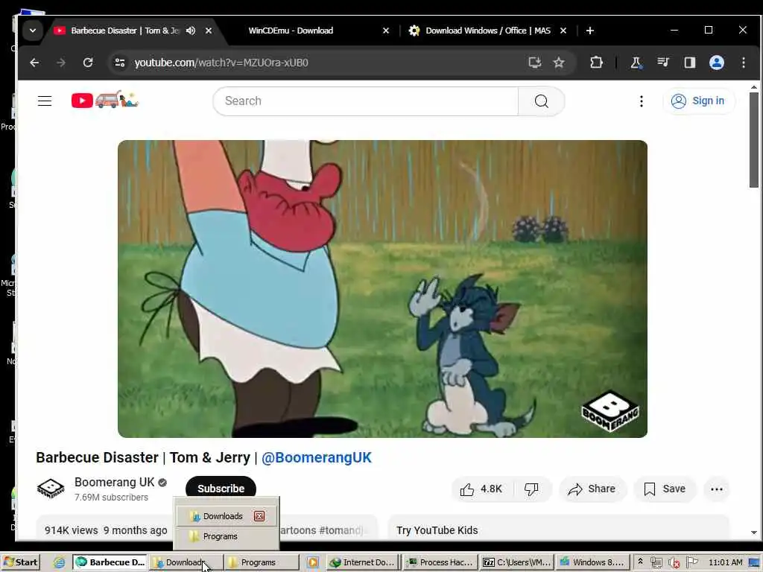
Task: Install app icon in the address bar
Action: coord(535,63)
